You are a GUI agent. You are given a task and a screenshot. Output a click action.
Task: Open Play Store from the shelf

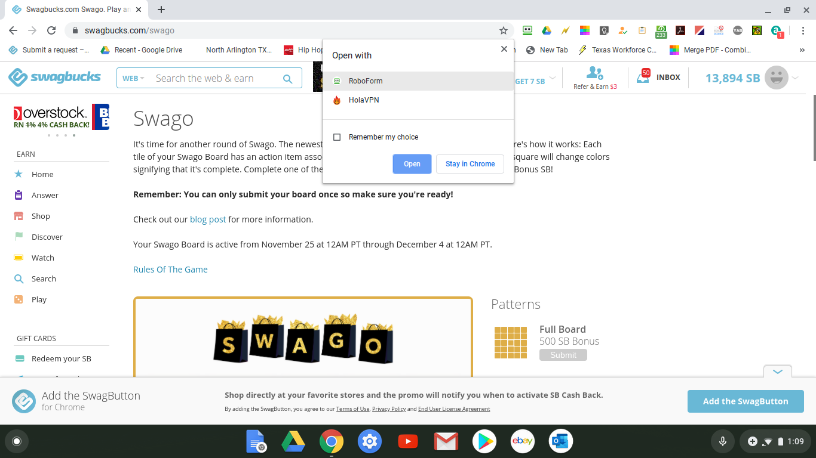484,441
